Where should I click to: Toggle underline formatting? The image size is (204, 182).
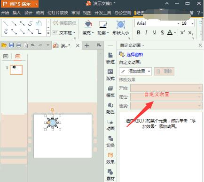[155, 32]
